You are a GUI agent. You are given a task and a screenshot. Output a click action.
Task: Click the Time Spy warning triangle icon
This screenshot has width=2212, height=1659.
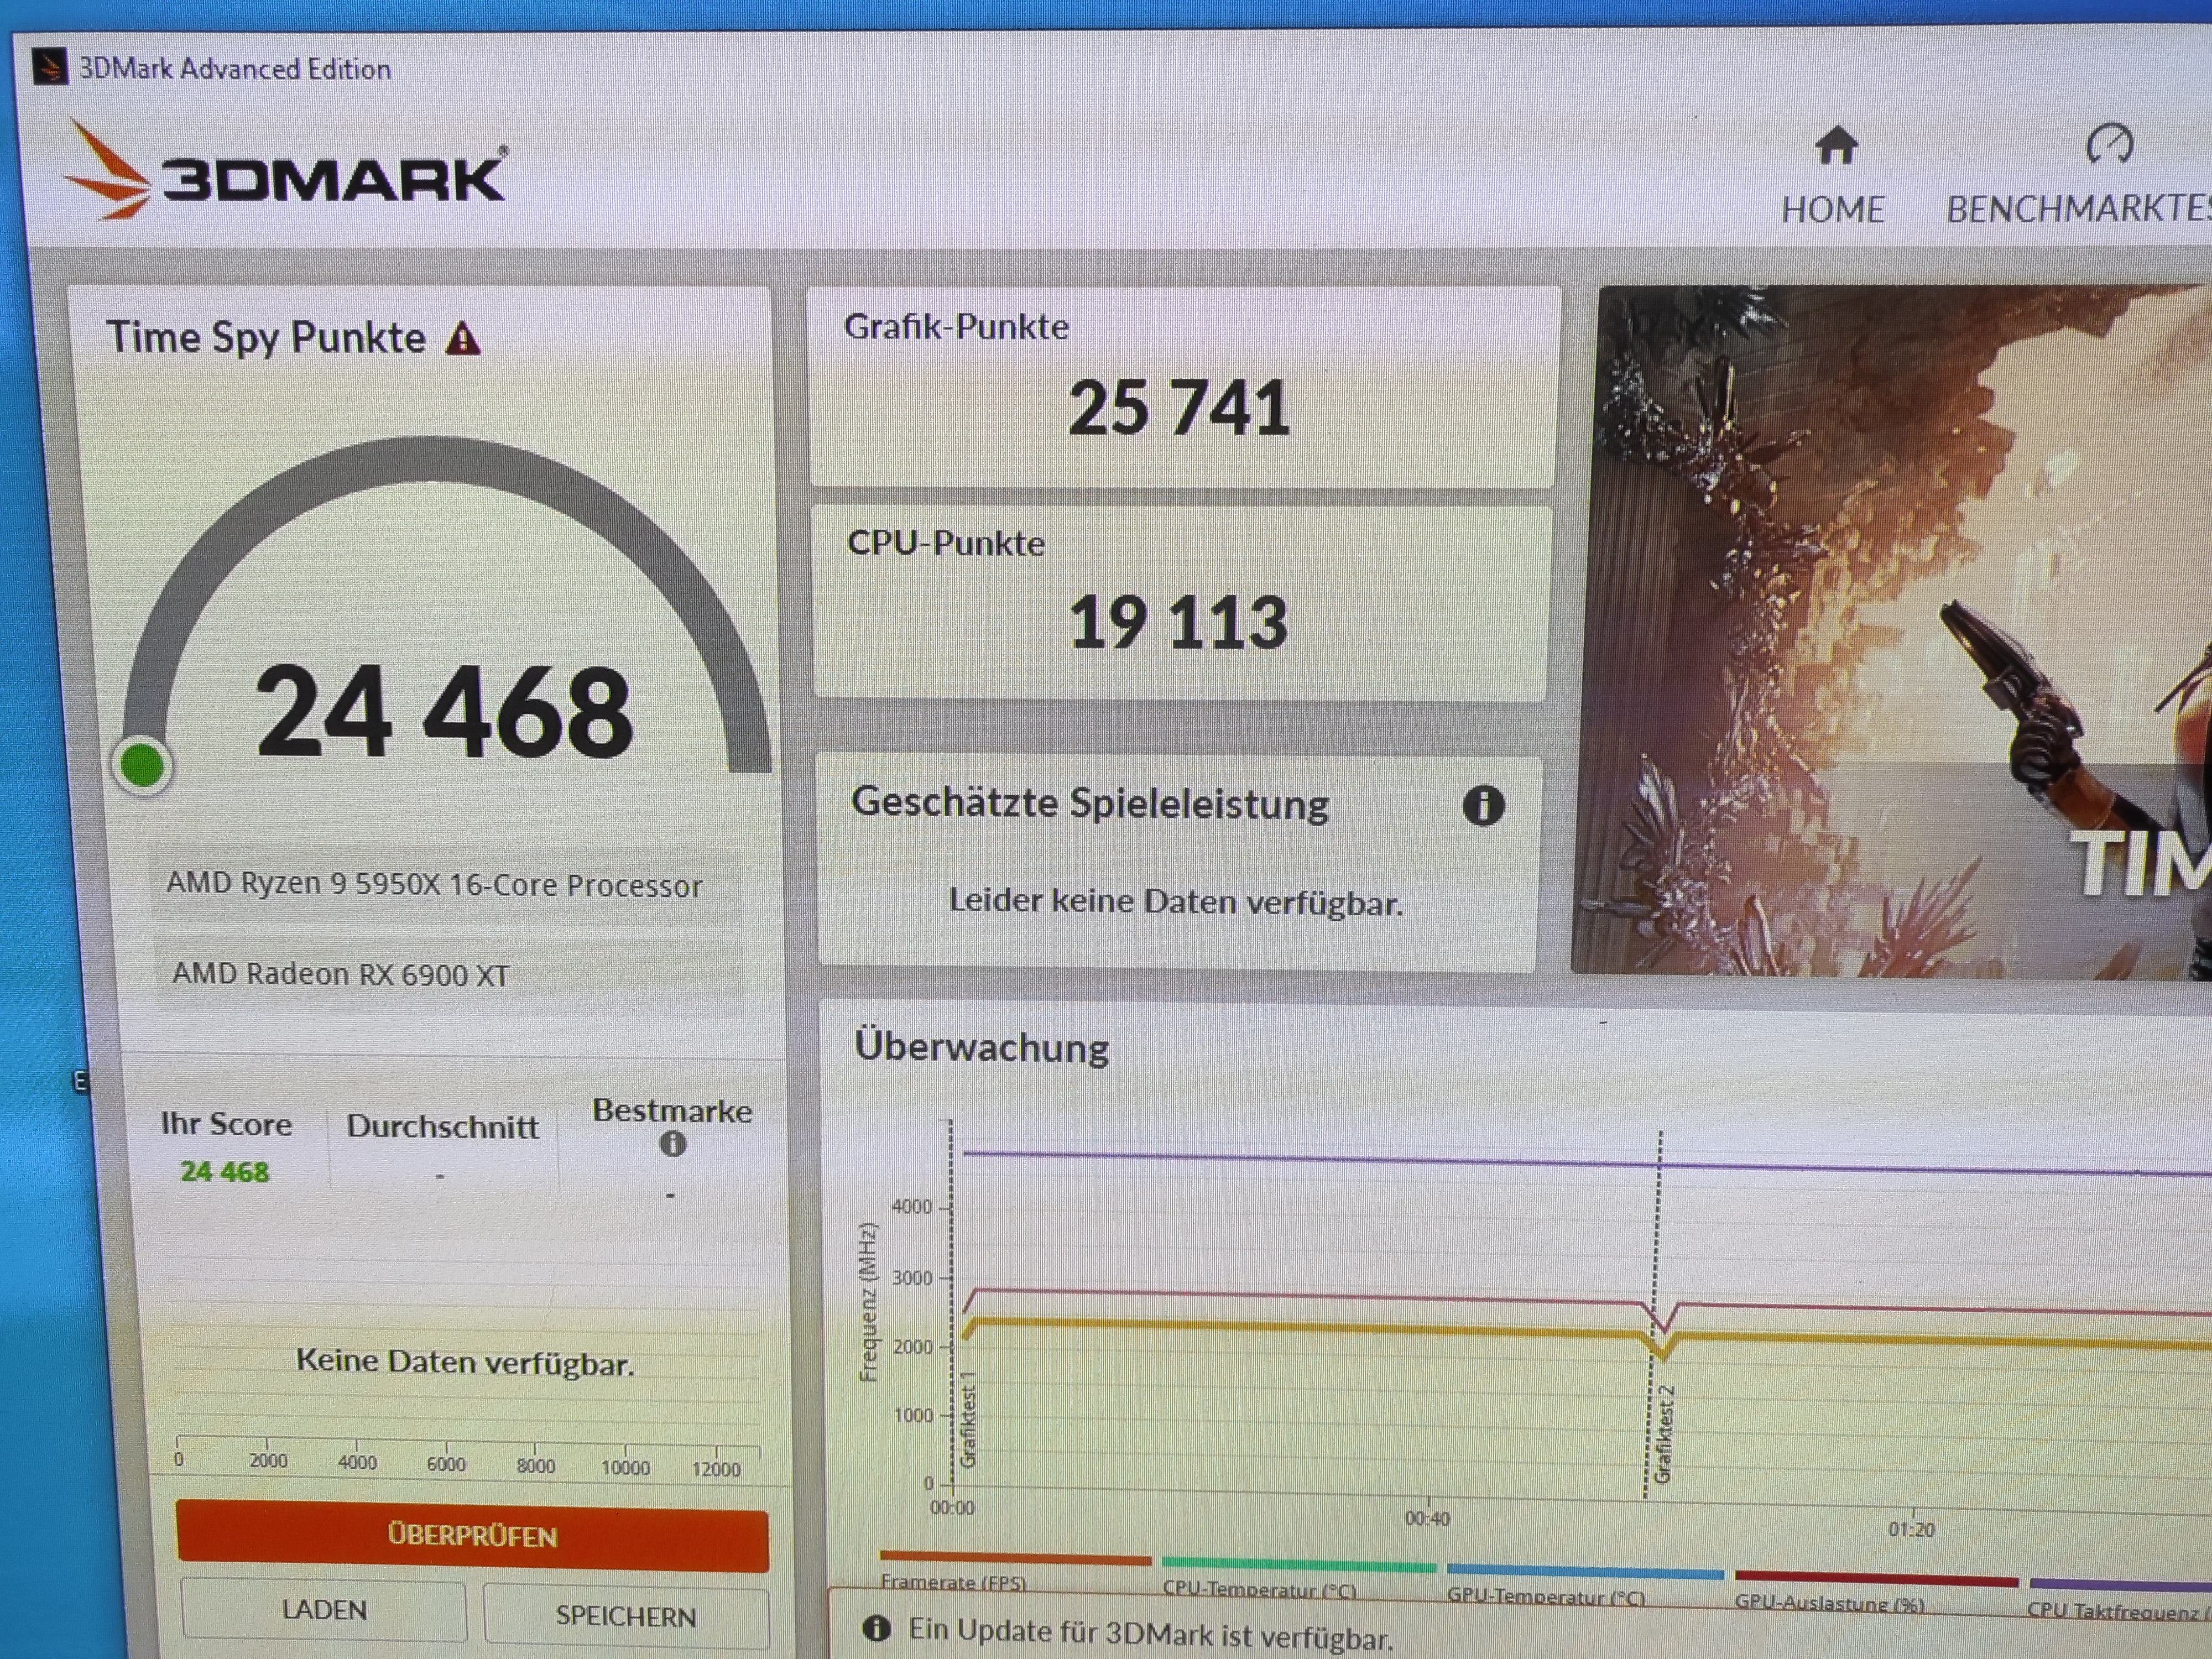tap(463, 339)
